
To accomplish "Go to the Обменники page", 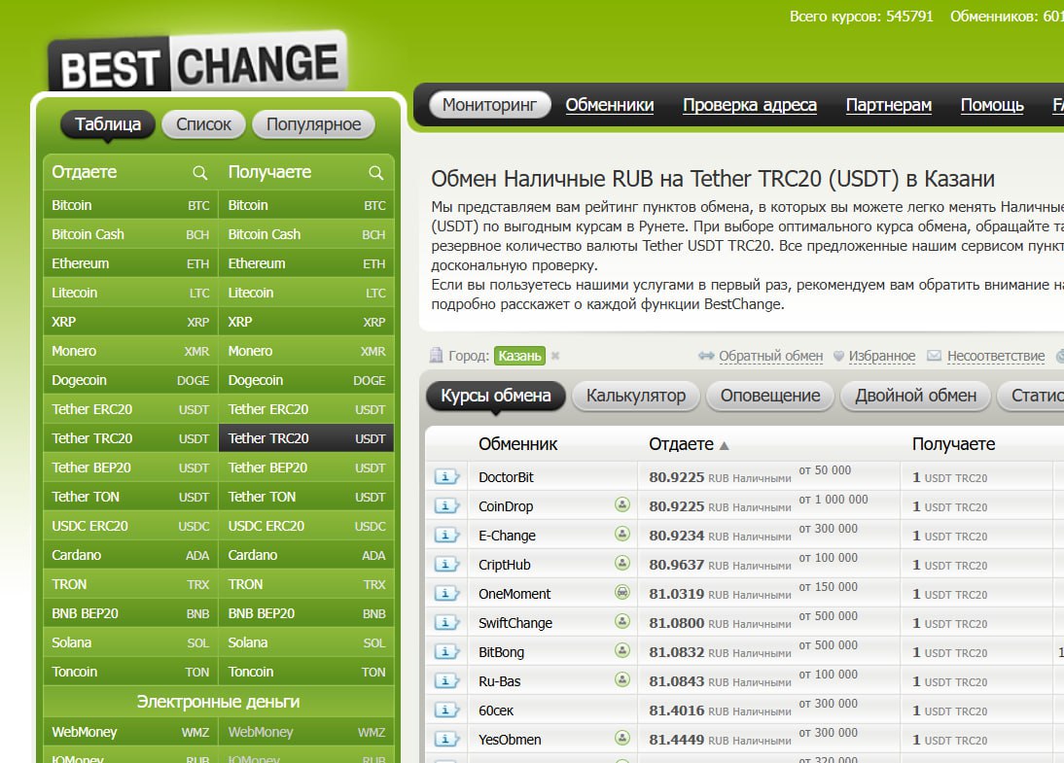I will (x=610, y=105).
